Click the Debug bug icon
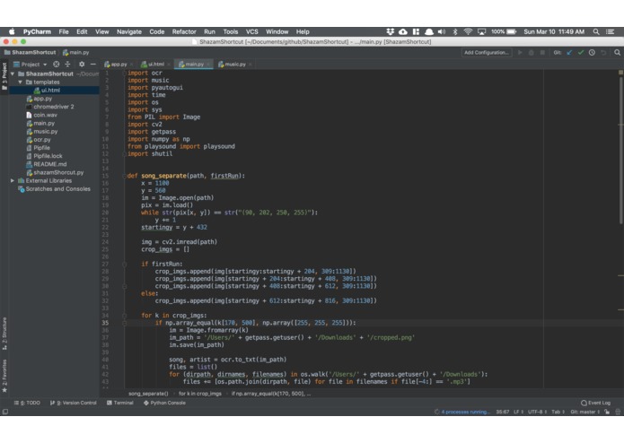Screen dimensions: 624x443 531,52
